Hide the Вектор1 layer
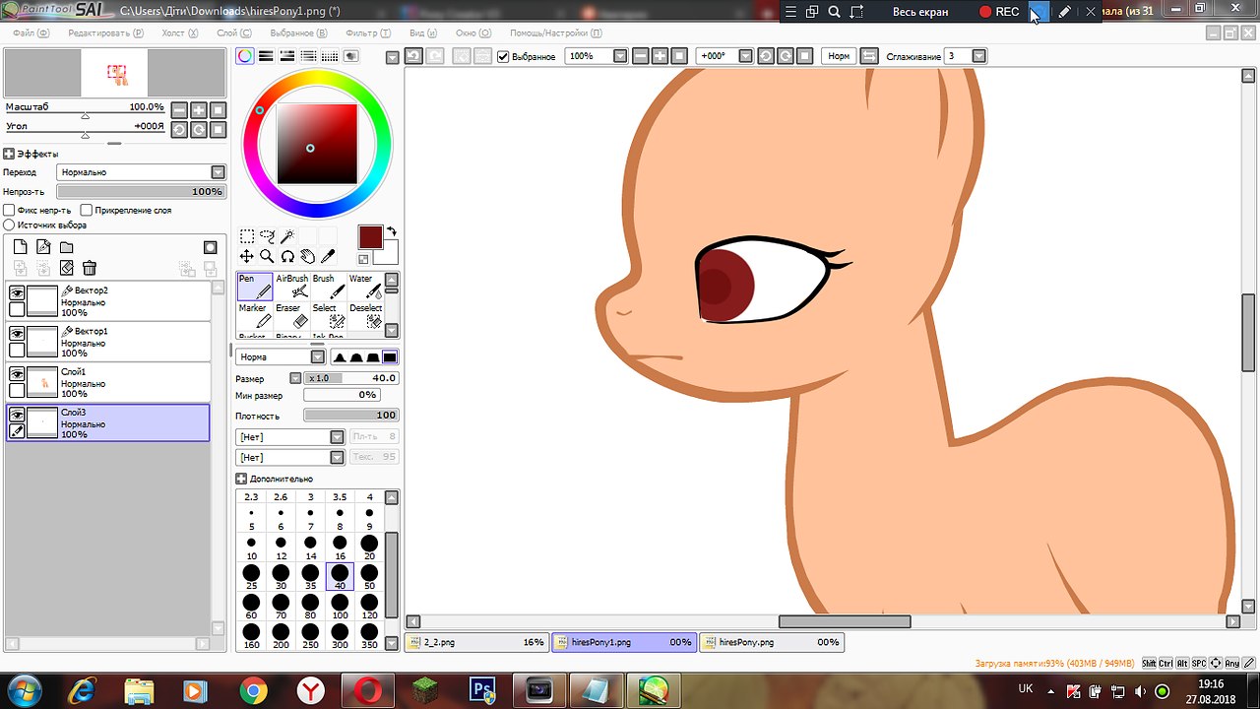Viewport: 1260px width, 709px height. (x=17, y=333)
